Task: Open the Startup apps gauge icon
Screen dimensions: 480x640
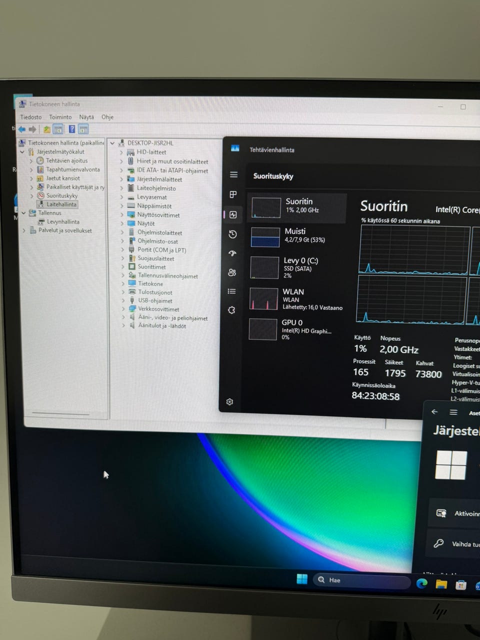Action: pos(232,253)
